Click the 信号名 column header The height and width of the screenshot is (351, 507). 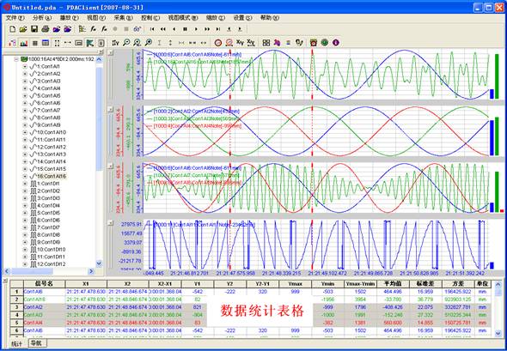44,284
